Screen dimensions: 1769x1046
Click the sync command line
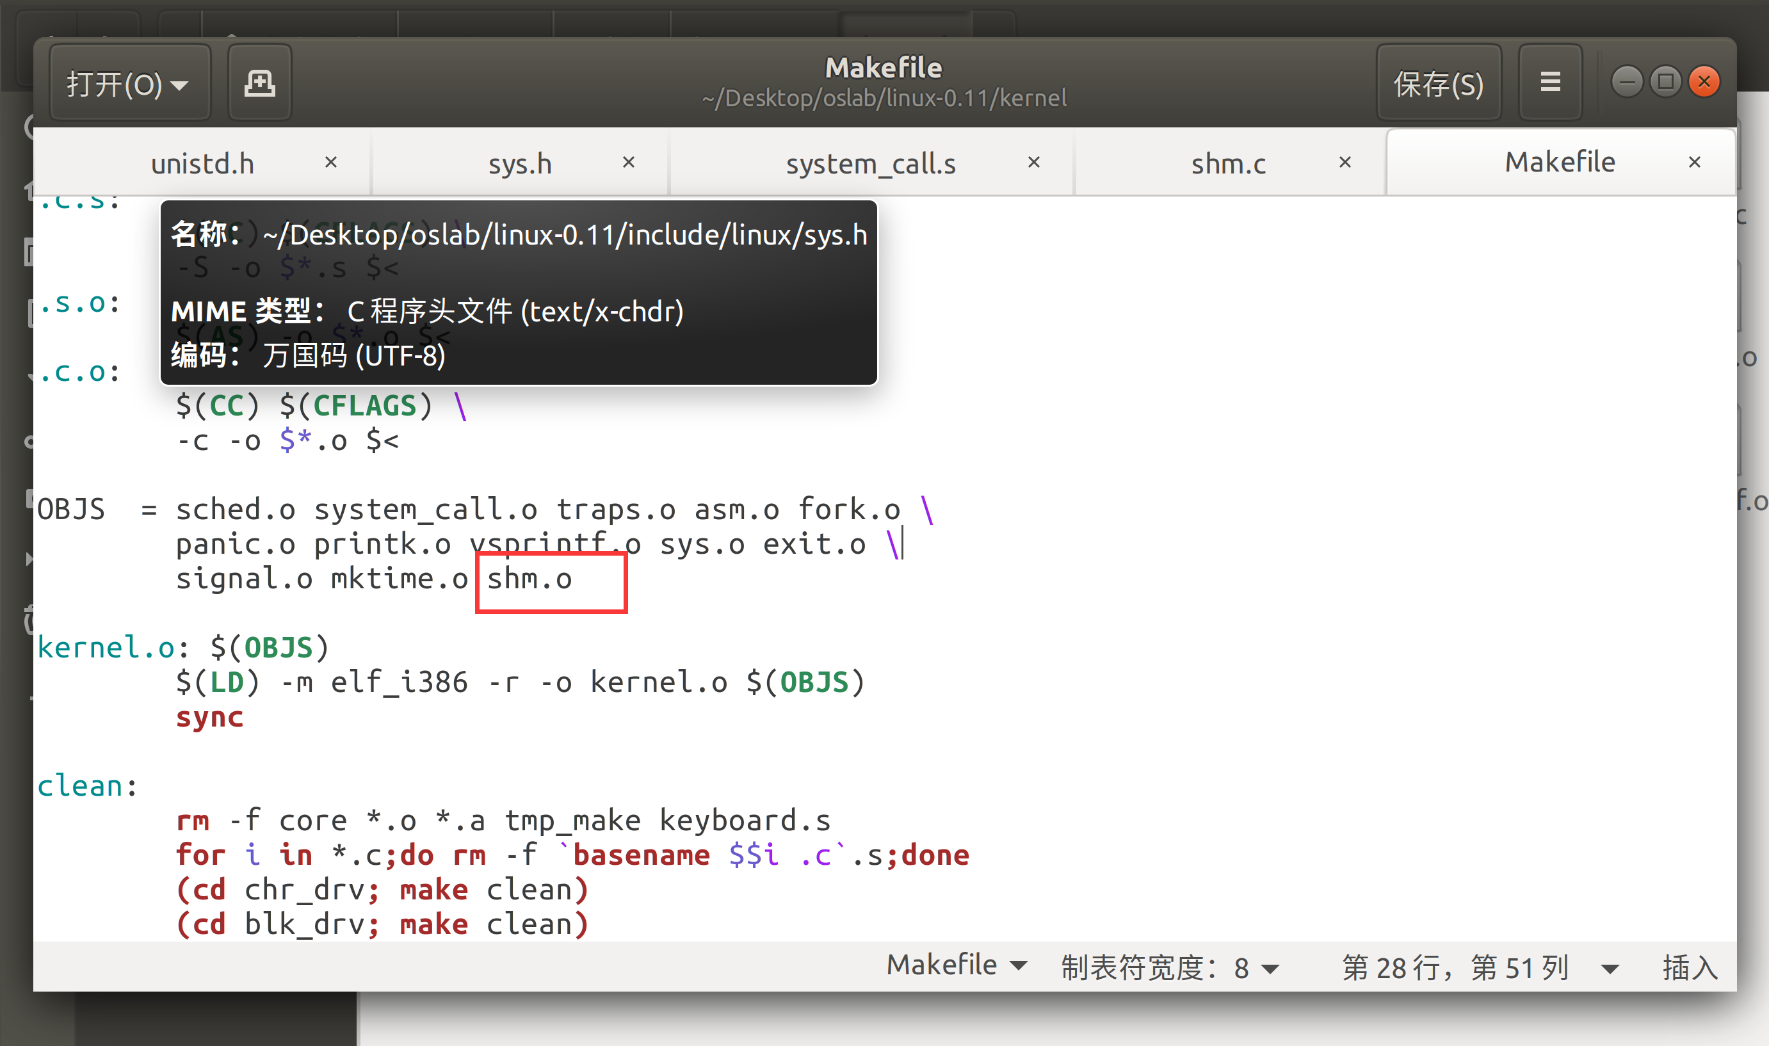209,718
